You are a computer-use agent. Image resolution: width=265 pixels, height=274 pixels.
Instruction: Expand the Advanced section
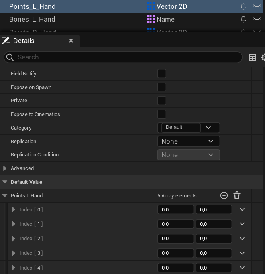tap(5, 168)
